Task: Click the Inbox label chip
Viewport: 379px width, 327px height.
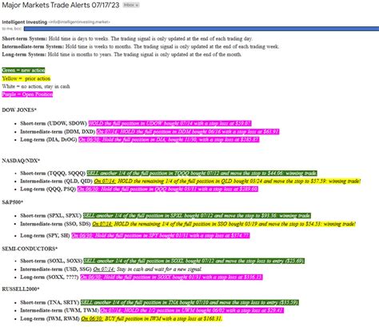Action: [131, 5]
